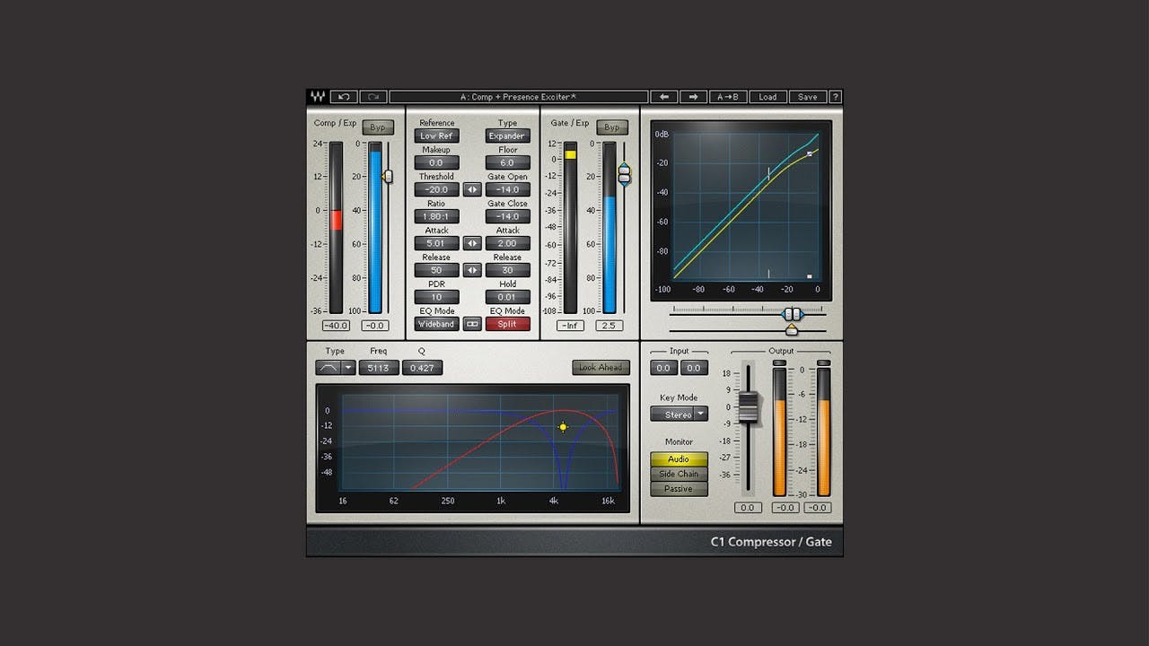Click the question mark help icon

[x=835, y=96]
